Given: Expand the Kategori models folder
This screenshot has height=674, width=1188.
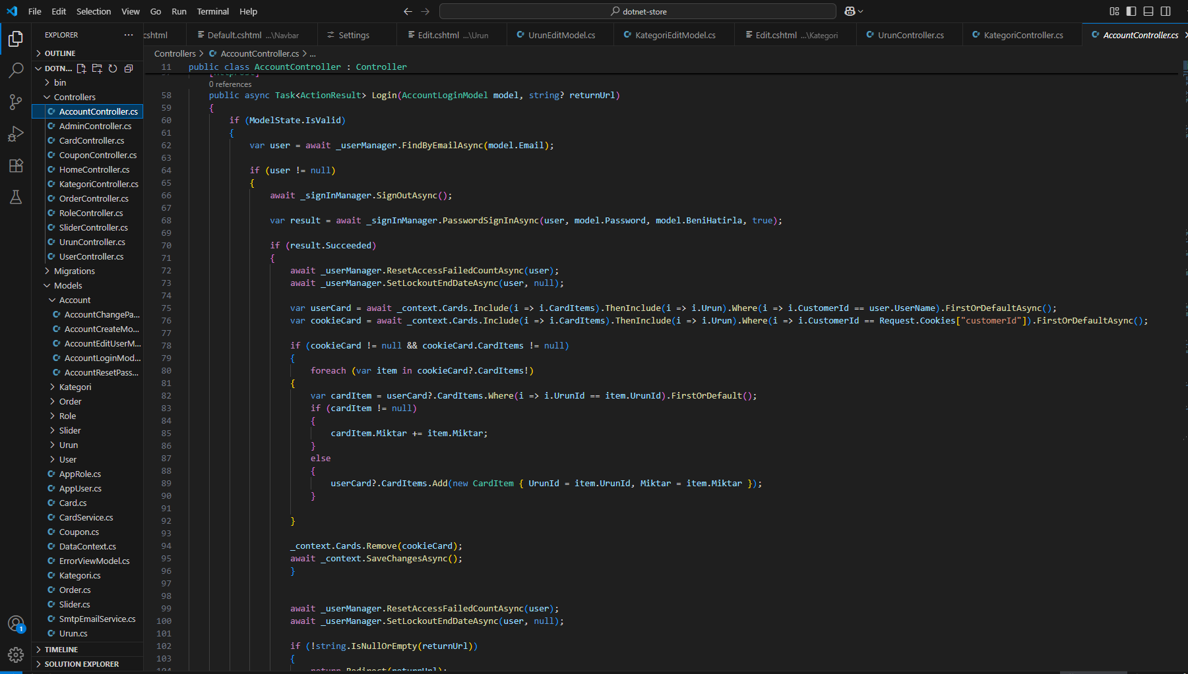Looking at the screenshot, I should pos(88,387).
